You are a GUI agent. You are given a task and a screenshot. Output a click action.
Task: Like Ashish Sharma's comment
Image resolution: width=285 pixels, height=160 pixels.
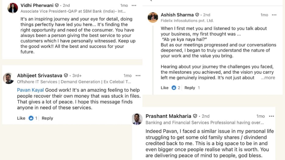[164, 88]
